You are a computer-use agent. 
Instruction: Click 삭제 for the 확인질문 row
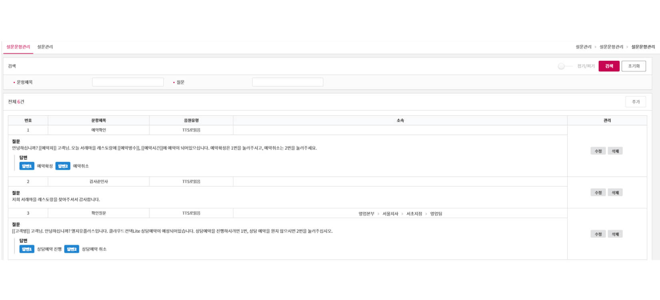(615, 234)
